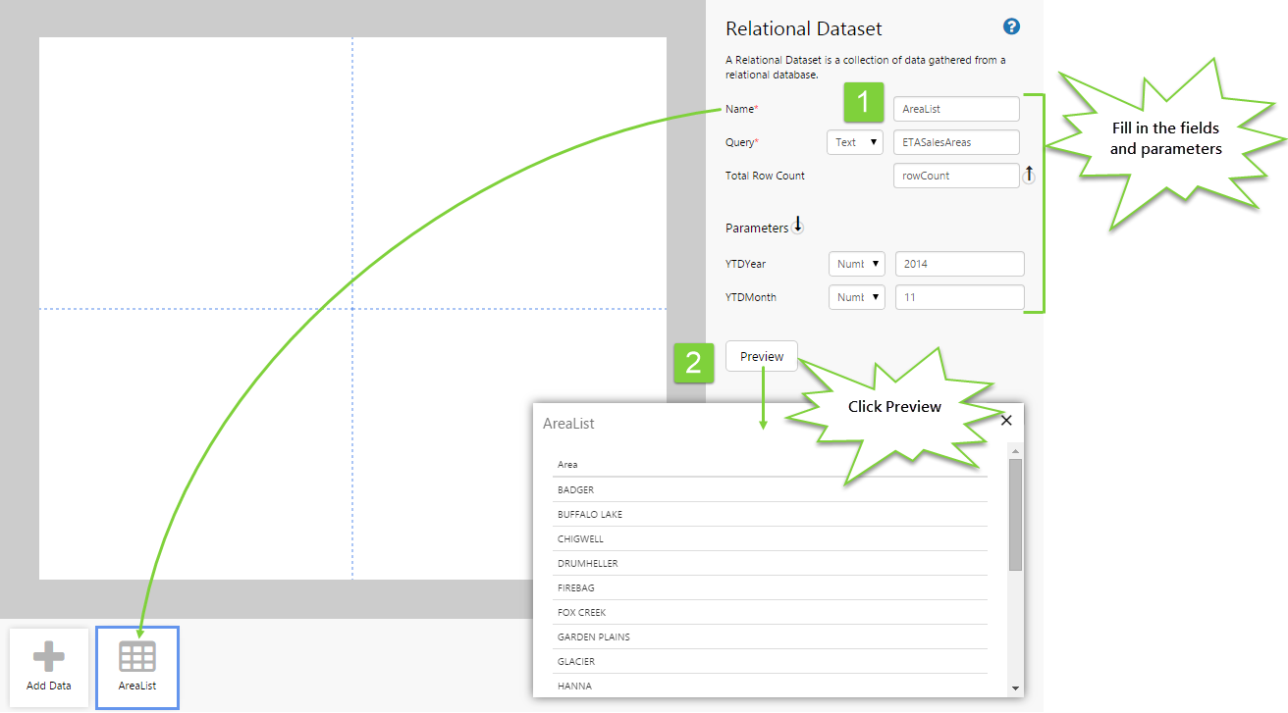Click the up arrow beside Total Row Count
1288x713 pixels.
pyautogui.click(x=1029, y=175)
